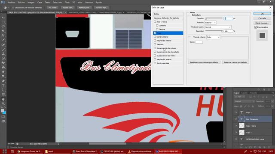Viewport: 275px width, 154px height.
Task: Select the Eyedropper tool
Action: (3, 40)
